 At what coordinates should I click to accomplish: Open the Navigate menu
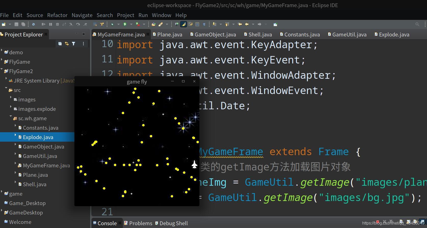click(82, 15)
